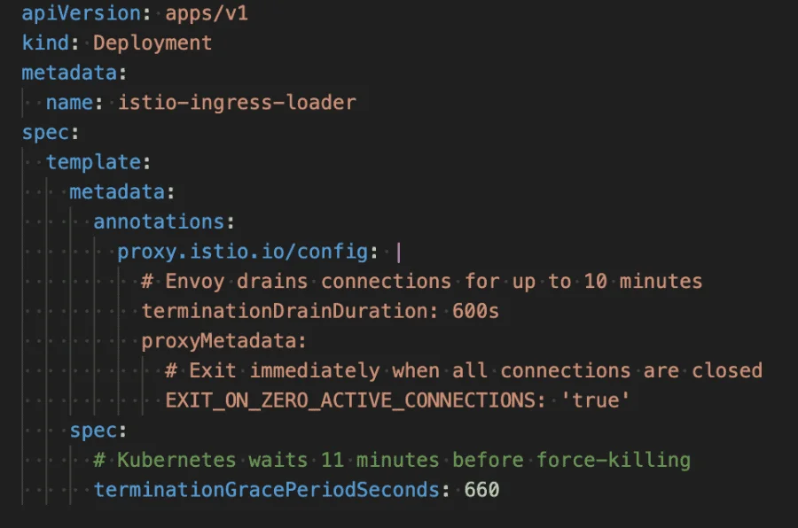The width and height of the screenshot is (798, 528).
Task: Click the Envoy drains connections comment
Action: pos(421,282)
